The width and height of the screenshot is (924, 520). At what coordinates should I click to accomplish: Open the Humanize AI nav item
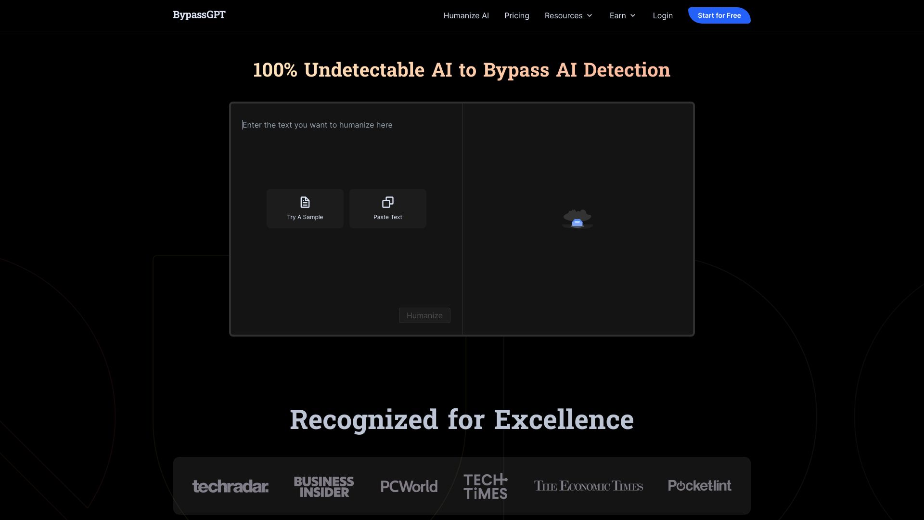[x=466, y=15]
